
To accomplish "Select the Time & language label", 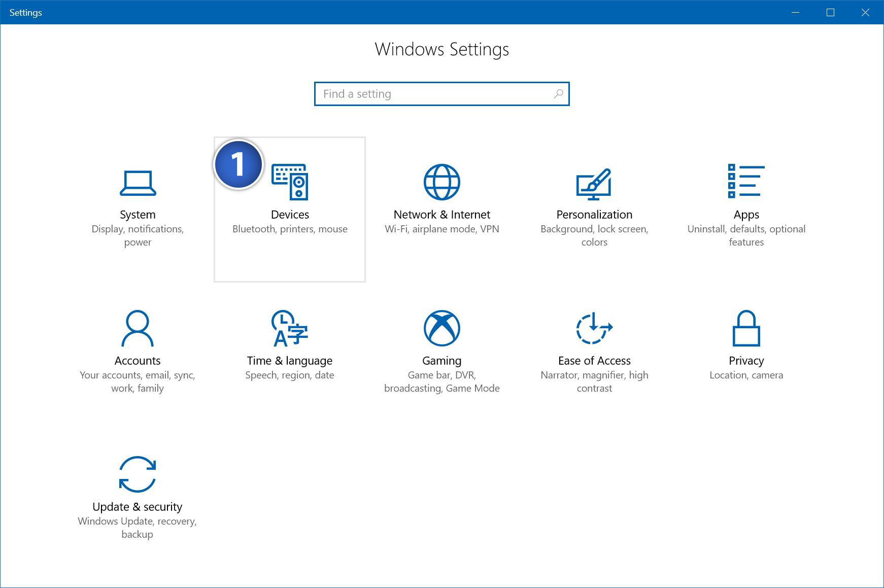I will (290, 361).
